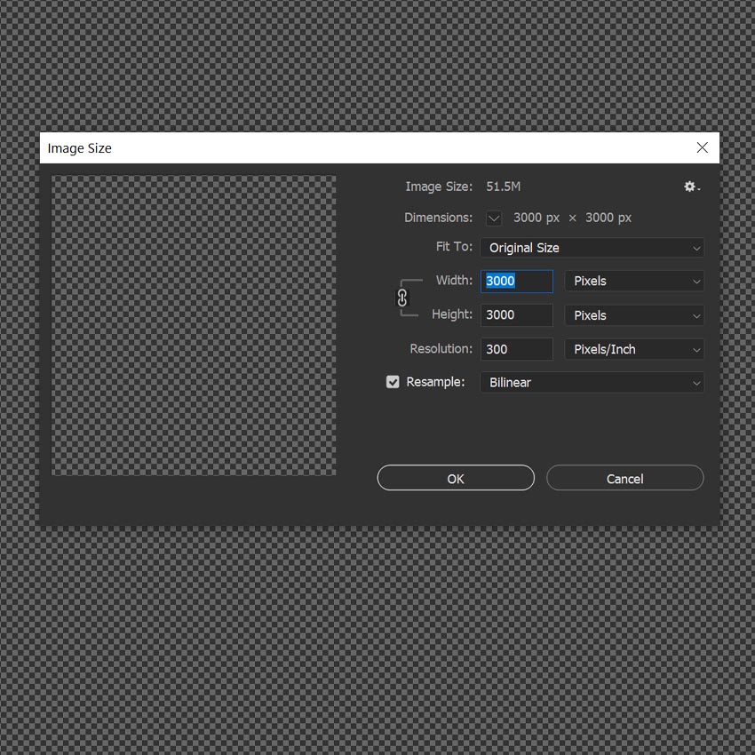Click the Cancel button
Viewport: 755px width, 755px height.
tap(625, 478)
